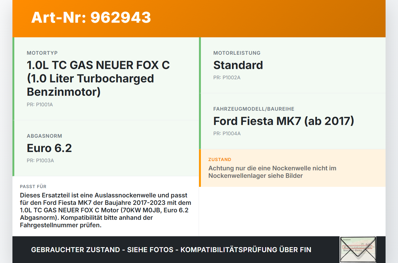Viewport: 398px width, 263px height.
Task: Select the PASST FÜR label
Action: pos(33,187)
